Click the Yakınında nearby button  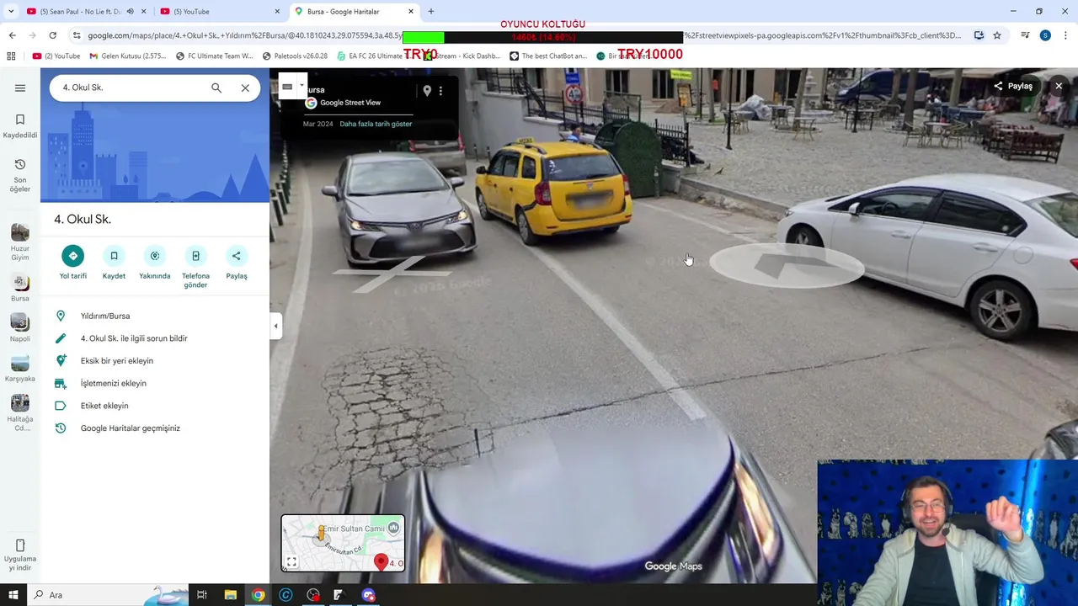(155, 256)
